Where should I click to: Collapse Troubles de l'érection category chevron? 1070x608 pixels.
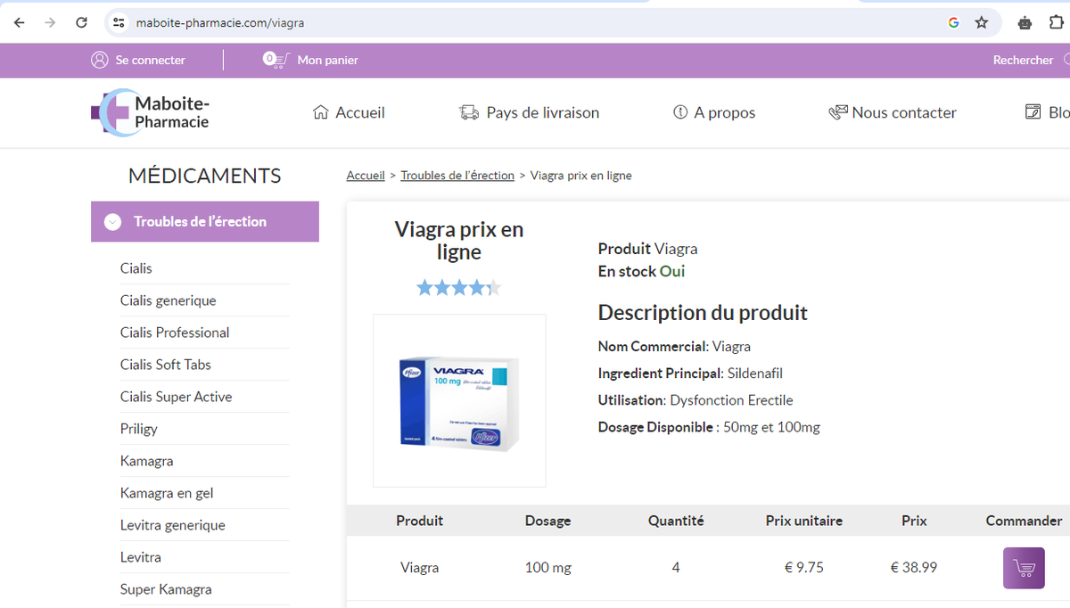pyautogui.click(x=112, y=222)
